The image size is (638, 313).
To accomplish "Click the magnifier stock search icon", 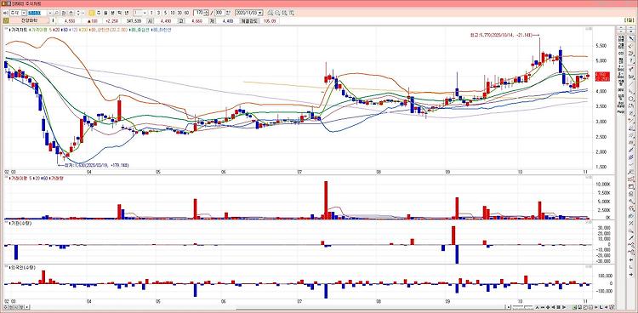I will [56, 13].
